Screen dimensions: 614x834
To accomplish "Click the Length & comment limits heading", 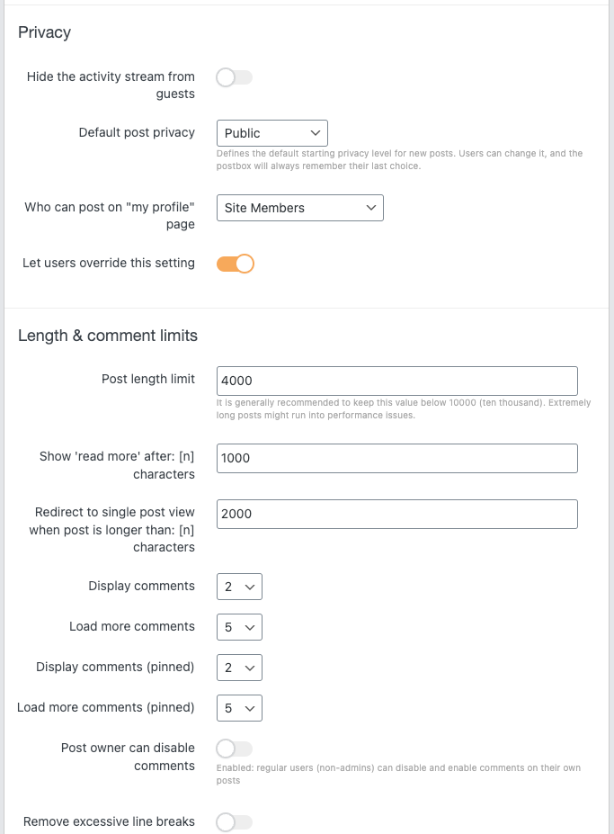I will (108, 336).
